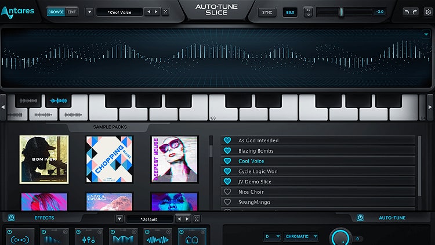This screenshot has height=245, width=435.
Task: Select previous effects preset
Action: tap(179, 219)
